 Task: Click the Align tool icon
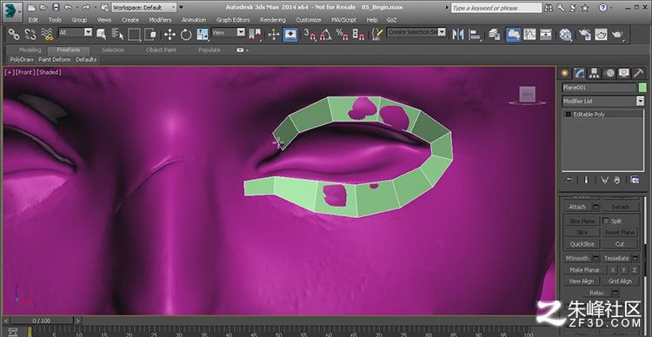(x=475, y=35)
